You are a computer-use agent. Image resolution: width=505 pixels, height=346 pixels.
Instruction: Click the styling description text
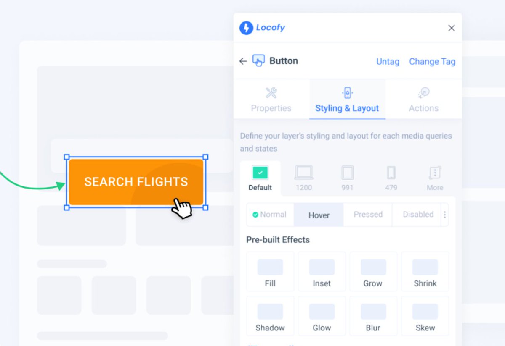tap(346, 142)
